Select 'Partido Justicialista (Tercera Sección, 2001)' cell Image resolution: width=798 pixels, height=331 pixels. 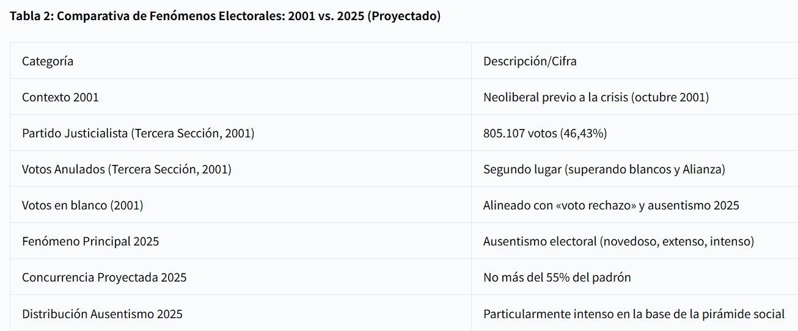pos(241,133)
